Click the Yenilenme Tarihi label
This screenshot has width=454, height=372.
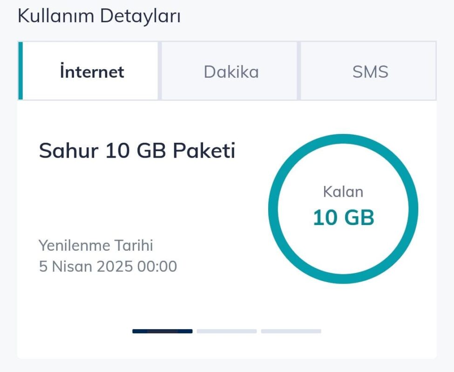(x=95, y=245)
